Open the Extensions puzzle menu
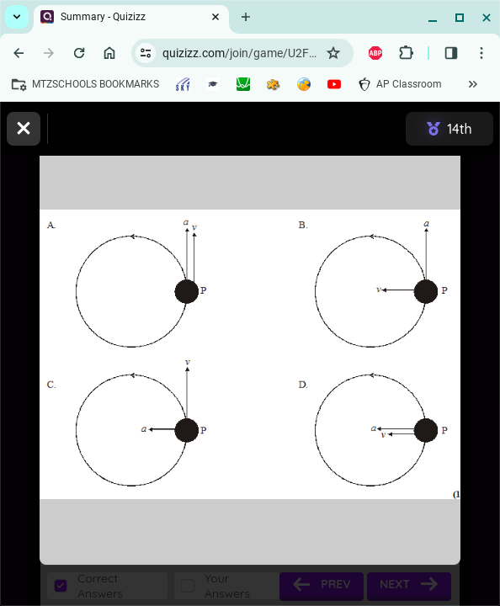The image size is (500, 606). click(x=406, y=53)
